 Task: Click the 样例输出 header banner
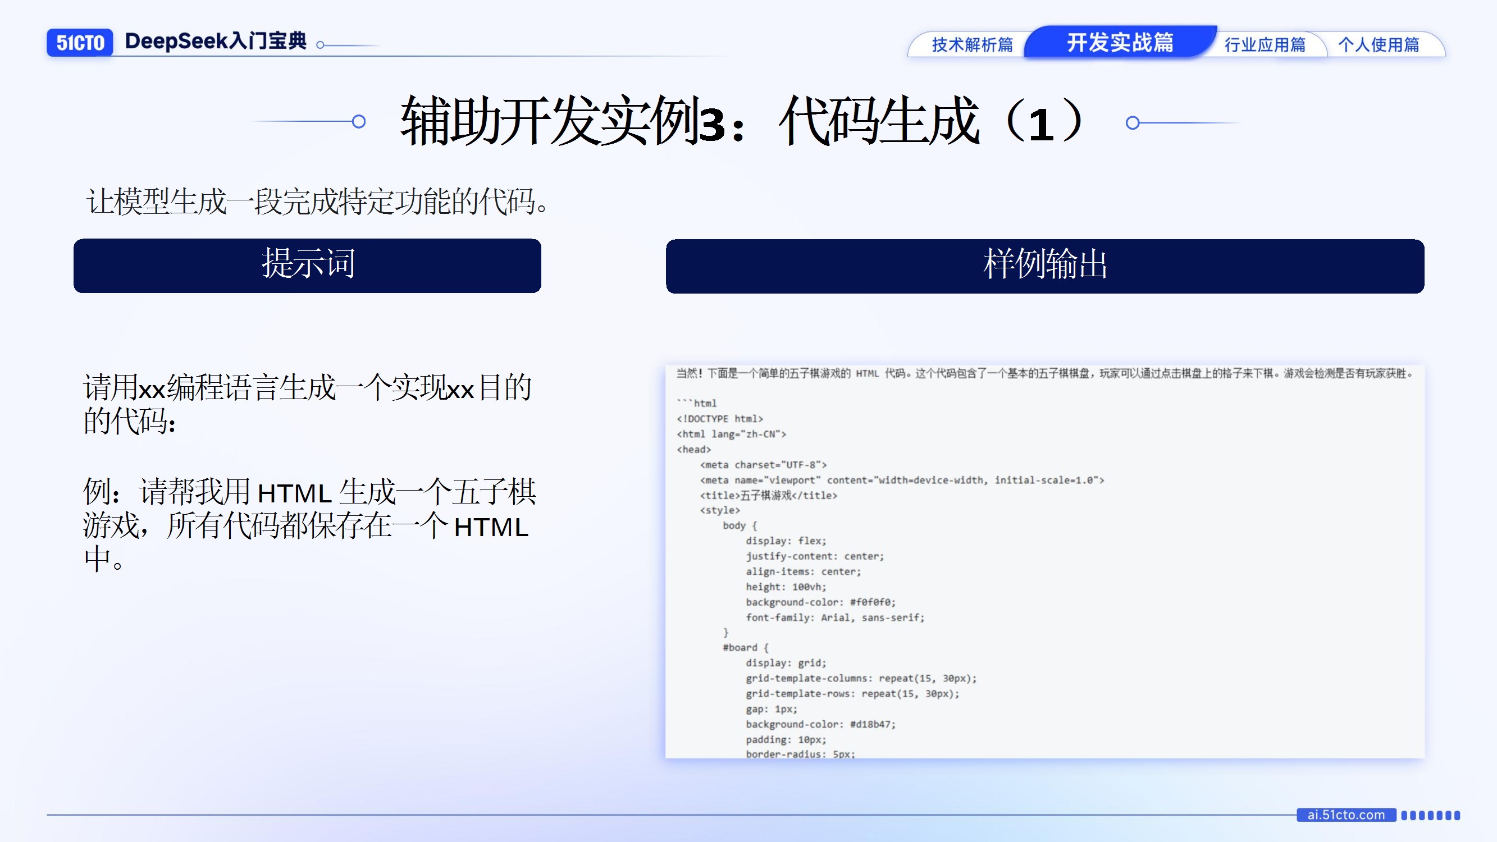click(x=1044, y=266)
